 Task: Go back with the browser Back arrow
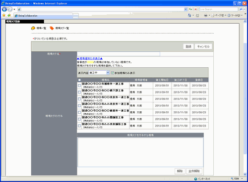[4, 9]
